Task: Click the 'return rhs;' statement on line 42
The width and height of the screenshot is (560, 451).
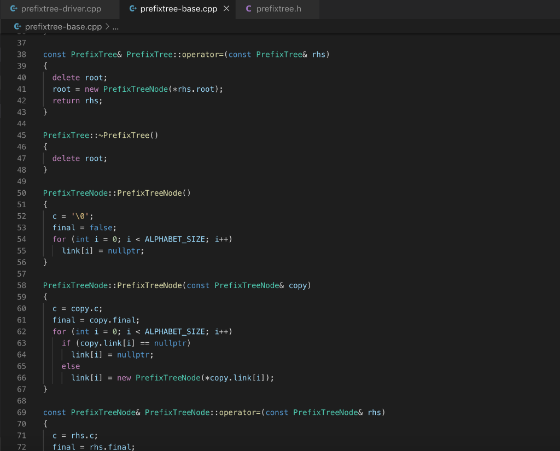Action: [x=78, y=101]
